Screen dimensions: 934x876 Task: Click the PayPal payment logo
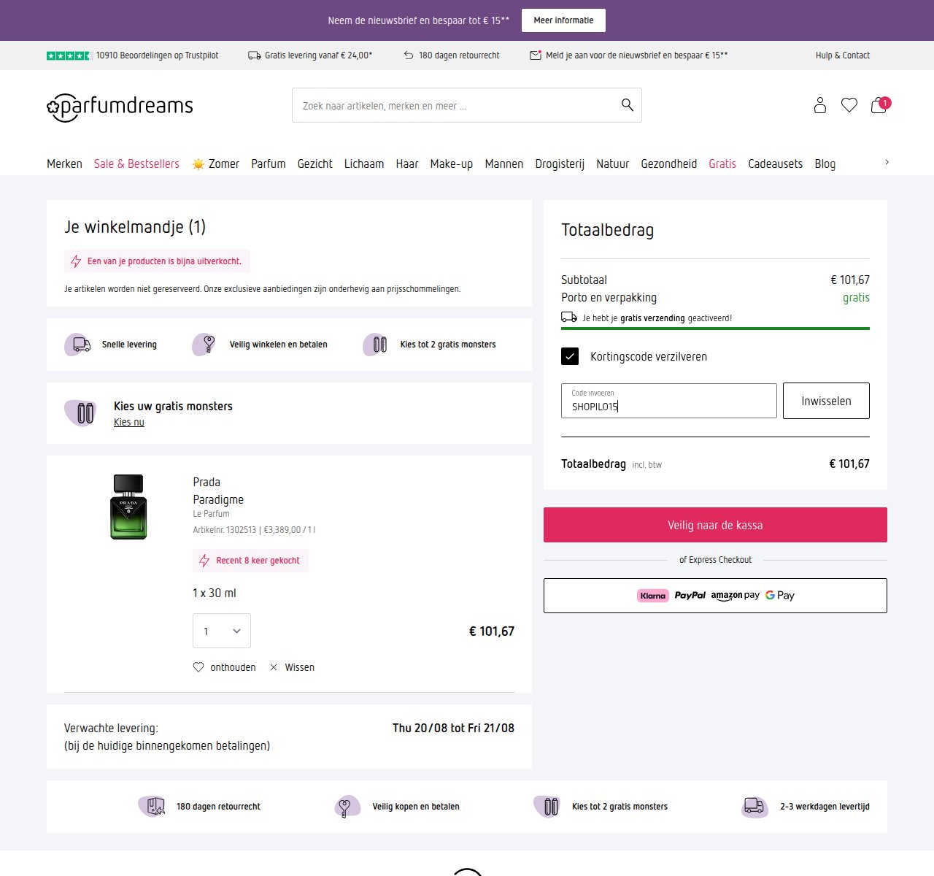(x=690, y=596)
